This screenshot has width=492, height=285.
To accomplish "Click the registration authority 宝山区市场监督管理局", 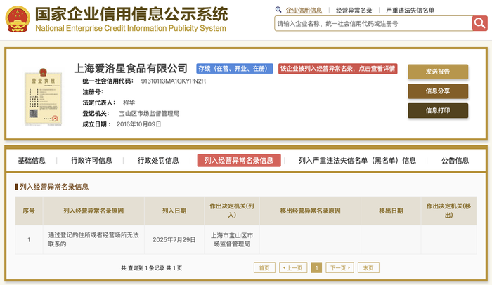I will (x=149, y=114).
